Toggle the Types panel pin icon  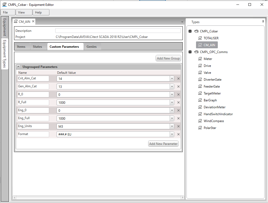[x=263, y=21]
